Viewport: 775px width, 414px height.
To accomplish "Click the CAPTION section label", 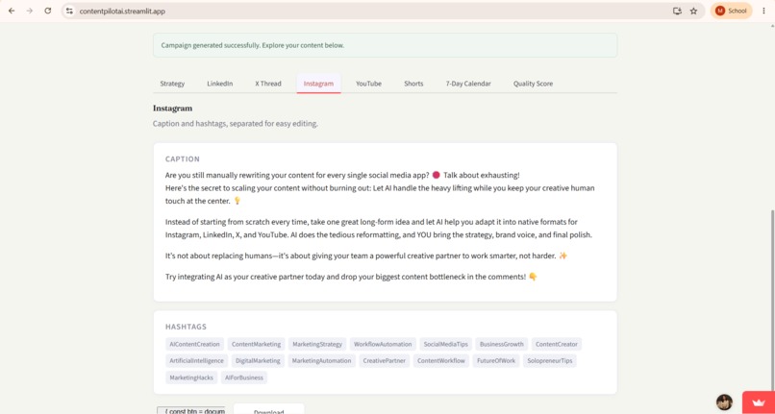I will (x=183, y=159).
